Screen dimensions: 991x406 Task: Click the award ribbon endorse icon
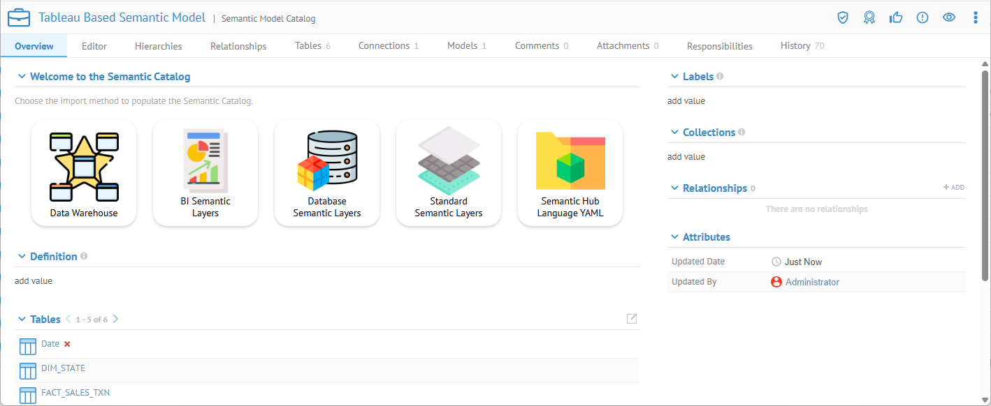coord(869,18)
